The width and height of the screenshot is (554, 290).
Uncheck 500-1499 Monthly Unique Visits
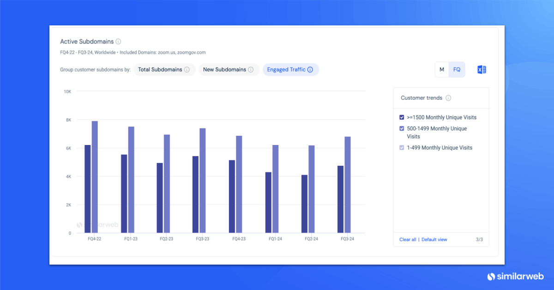tap(401, 128)
